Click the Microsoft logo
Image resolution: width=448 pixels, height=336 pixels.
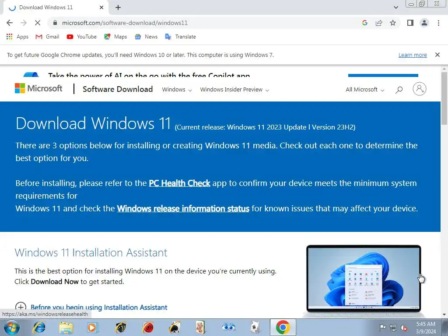pyautogui.click(x=38, y=88)
